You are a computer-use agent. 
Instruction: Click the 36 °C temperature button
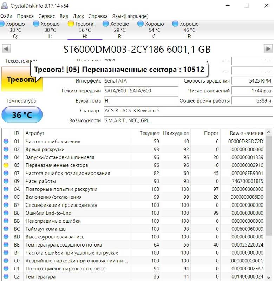[x=22, y=115]
